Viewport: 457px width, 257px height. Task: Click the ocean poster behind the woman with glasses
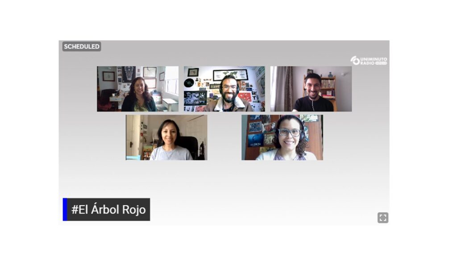point(255,140)
